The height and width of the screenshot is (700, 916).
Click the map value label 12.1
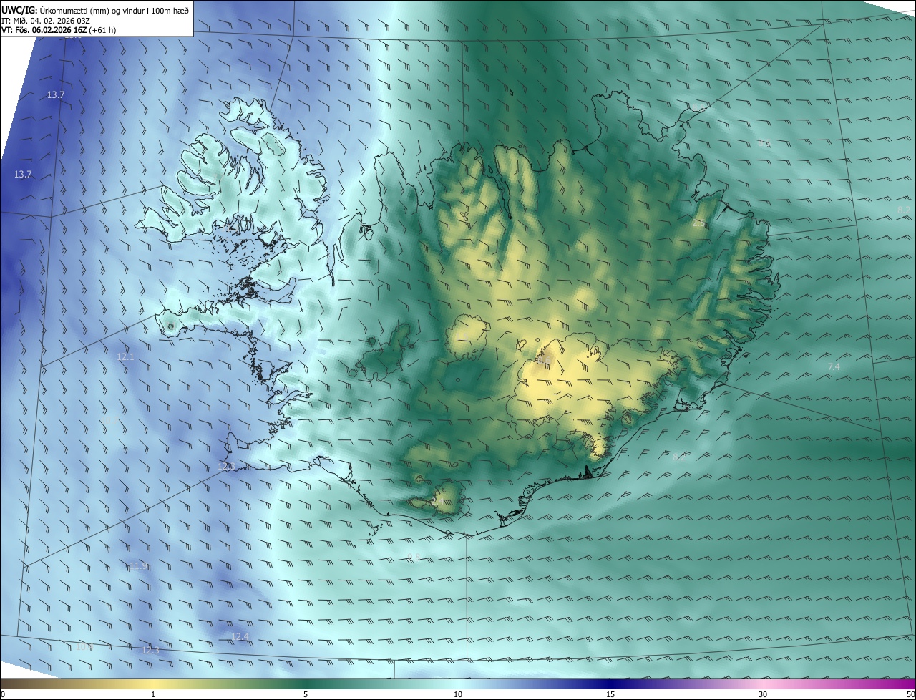pos(125,356)
